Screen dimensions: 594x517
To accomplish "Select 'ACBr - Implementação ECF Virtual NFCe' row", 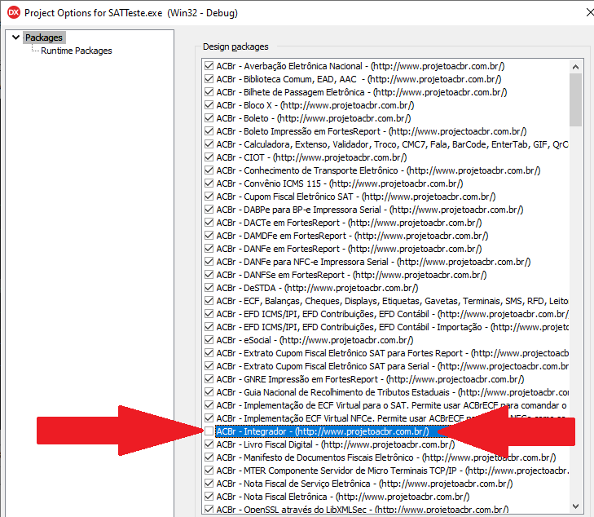I will click(x=393, y=418).
